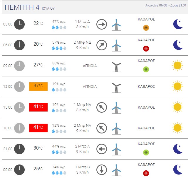
Task: Click the clock icon for 03:00
Action: pos(19,24)
